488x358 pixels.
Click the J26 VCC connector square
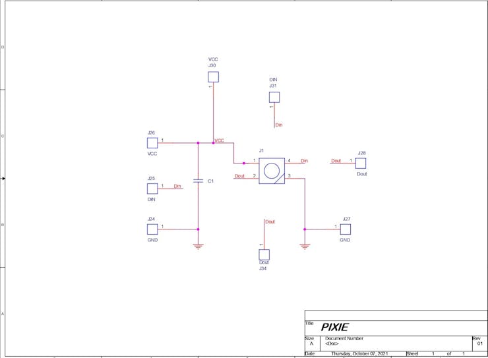152,143
